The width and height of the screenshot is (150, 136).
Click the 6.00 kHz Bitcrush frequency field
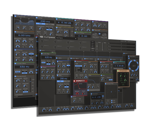pyautogui.click(x=24, y=35)
